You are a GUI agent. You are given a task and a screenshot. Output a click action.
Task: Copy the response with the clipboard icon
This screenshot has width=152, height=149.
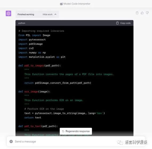point(137,13)
